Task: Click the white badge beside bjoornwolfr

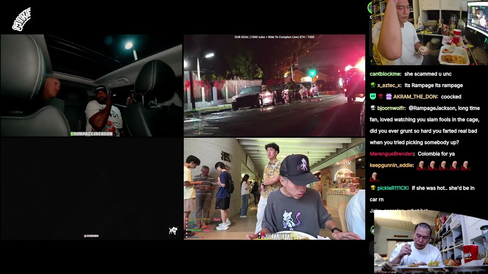Action: coord(373,108)
